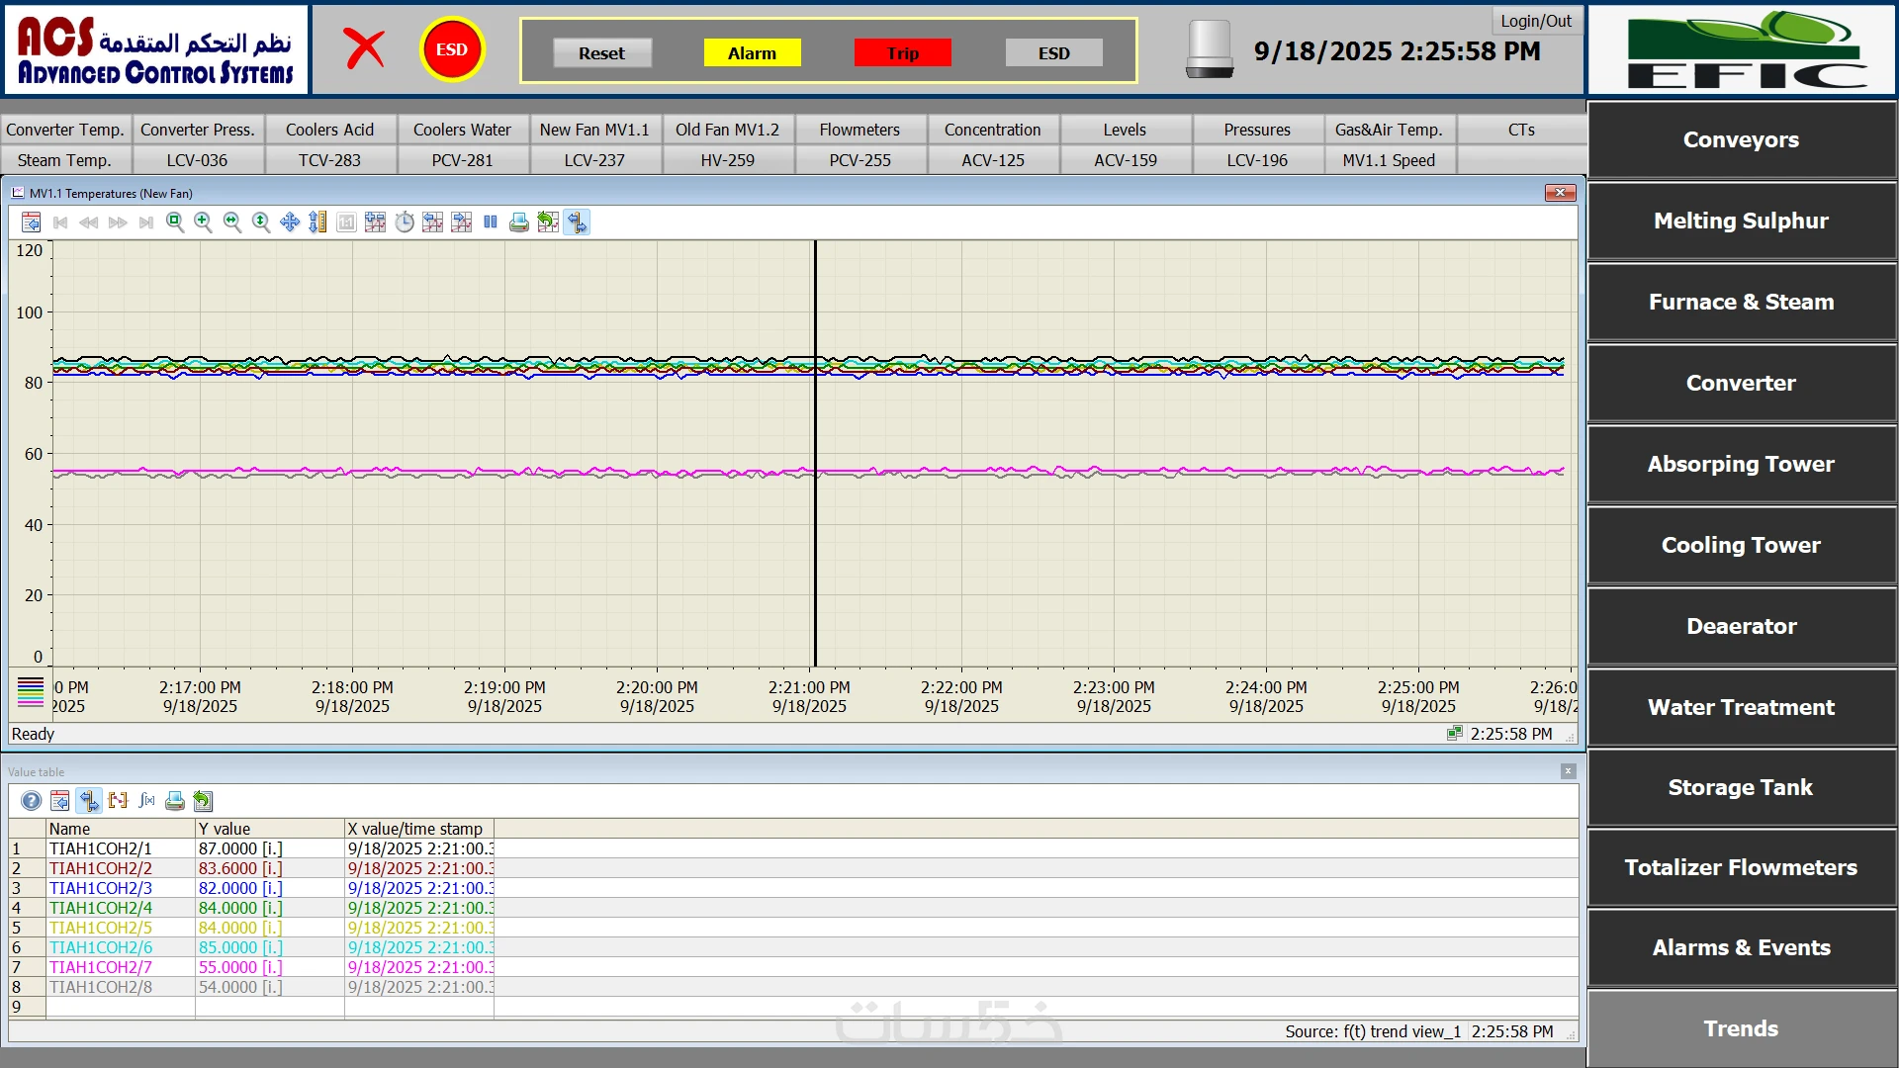Open the value table configuration dialog icon
This screenshot has width=1899, height=1068.
coord(60,801)
